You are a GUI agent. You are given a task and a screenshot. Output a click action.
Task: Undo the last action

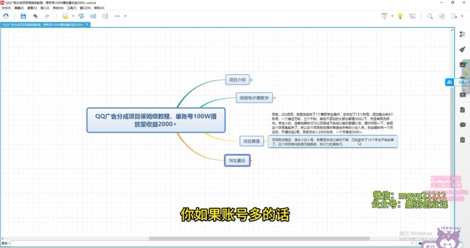(35, 16)
